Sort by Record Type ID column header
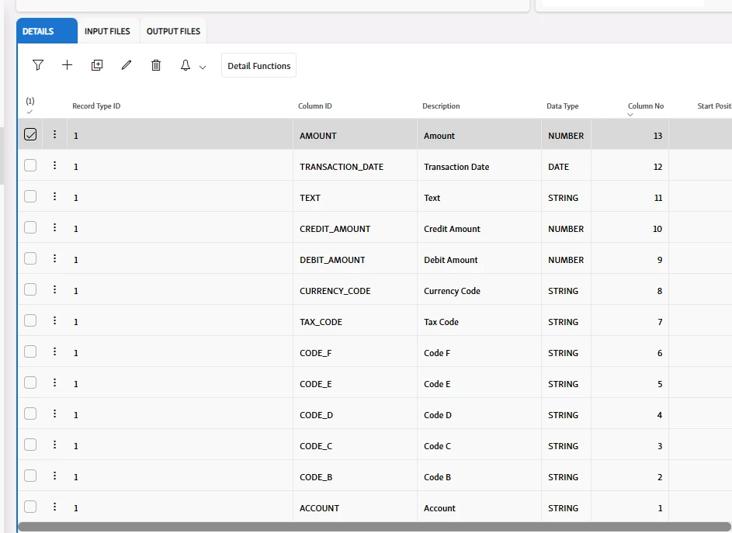This screenshot has height=533, width=732. 96,106
